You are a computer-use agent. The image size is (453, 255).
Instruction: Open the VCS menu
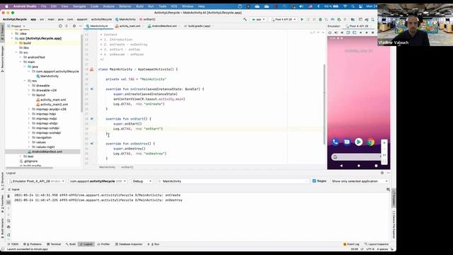point(174,6)
